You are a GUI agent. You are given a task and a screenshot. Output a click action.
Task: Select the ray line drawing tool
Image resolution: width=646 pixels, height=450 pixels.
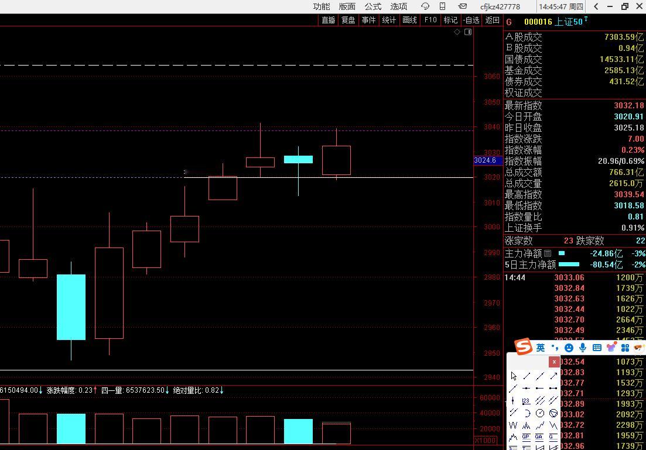coord(513,388)
